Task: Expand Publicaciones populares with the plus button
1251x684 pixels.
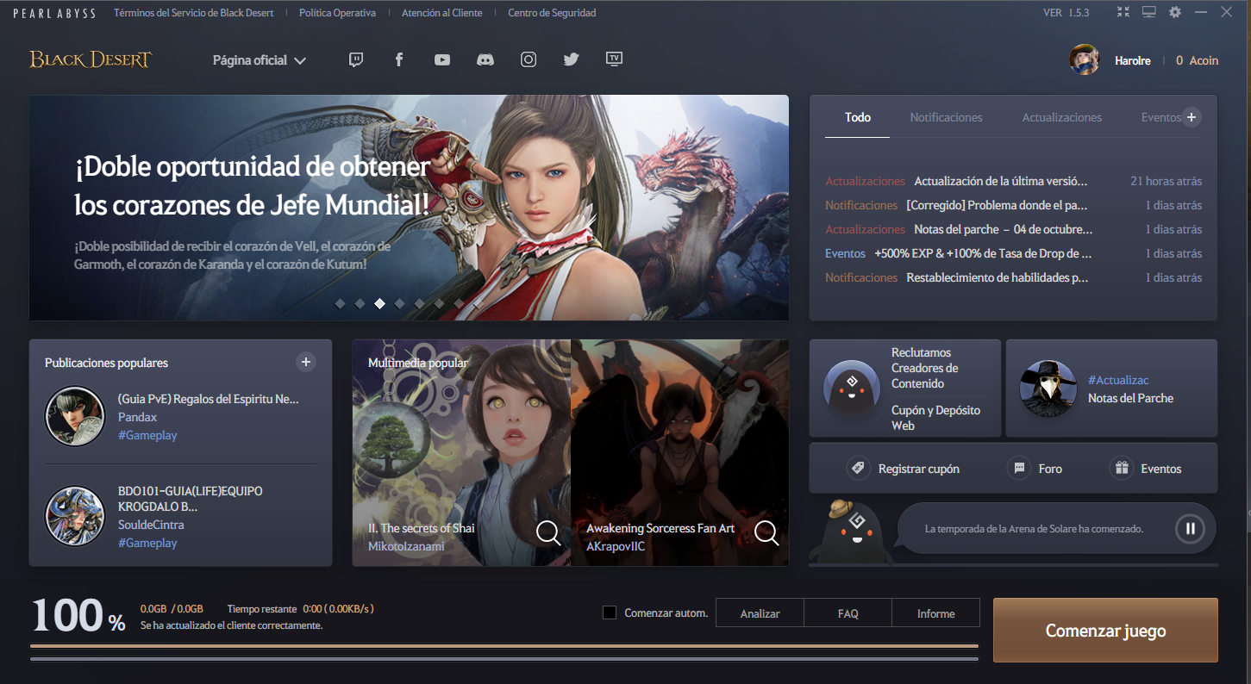Action: 306,362
